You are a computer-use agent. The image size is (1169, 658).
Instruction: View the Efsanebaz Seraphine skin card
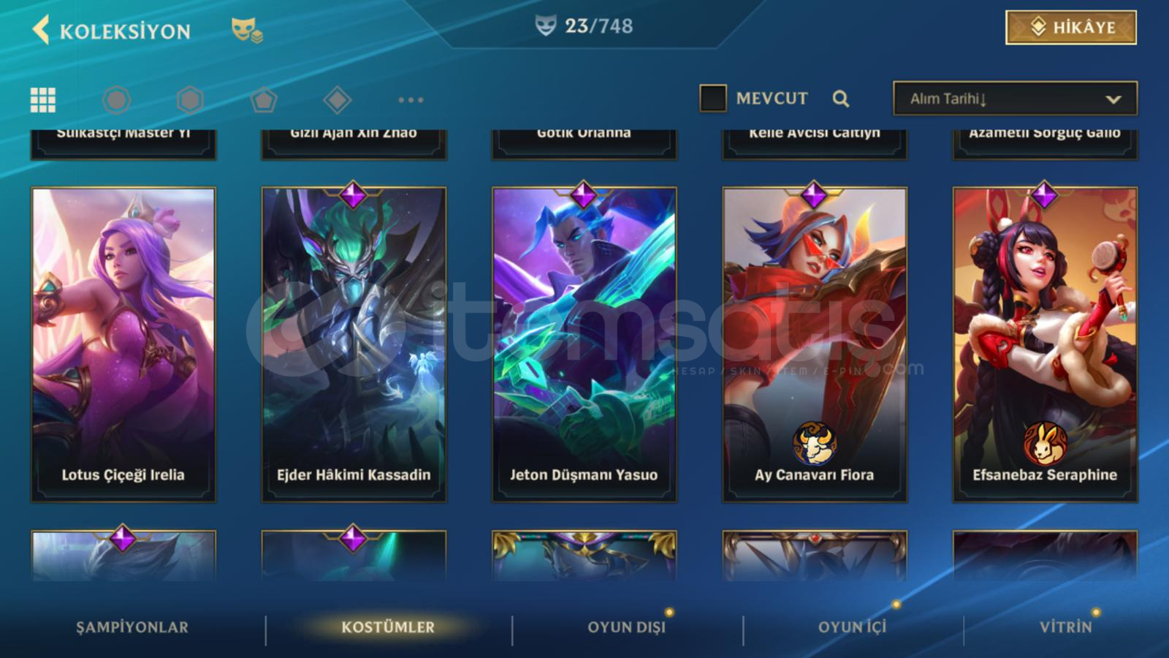pyautogui.click(x=1045, y=344)
